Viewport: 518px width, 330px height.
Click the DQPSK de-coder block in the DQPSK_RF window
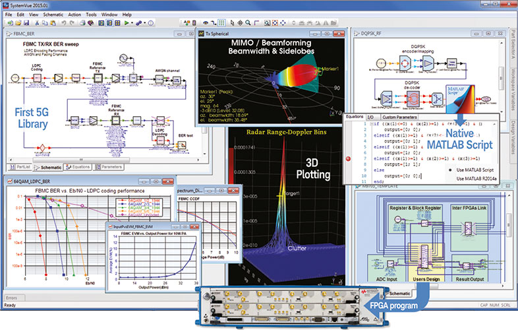pyautogui.click(x=413, y=98)
